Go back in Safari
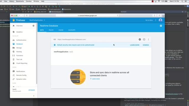The image size is (189, 106). click(x=20, y=16)
